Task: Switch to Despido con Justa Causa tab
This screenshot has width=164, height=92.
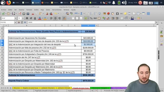Action: pyautogui.click(x=30, y=88)
